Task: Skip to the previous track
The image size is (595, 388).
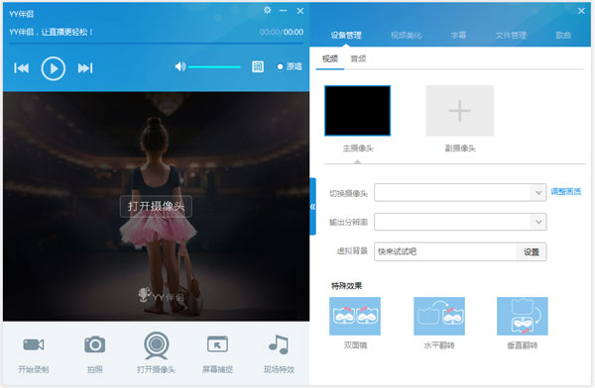Action: click(21, 68)
